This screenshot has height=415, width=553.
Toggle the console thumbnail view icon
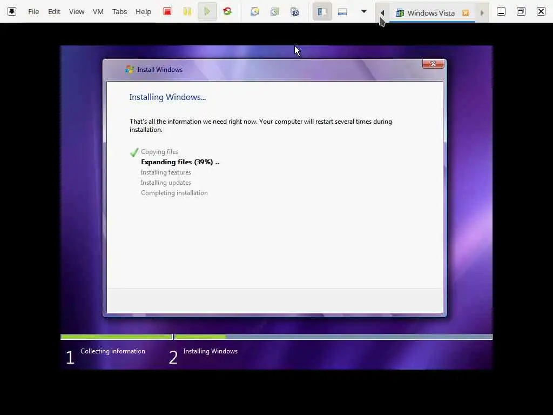tap(342, 12)
